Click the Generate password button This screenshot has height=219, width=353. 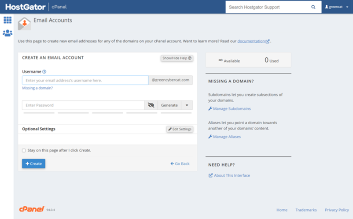click(x=169, y=105)
